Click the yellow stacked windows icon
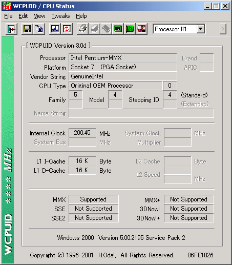 pos(83,29)
